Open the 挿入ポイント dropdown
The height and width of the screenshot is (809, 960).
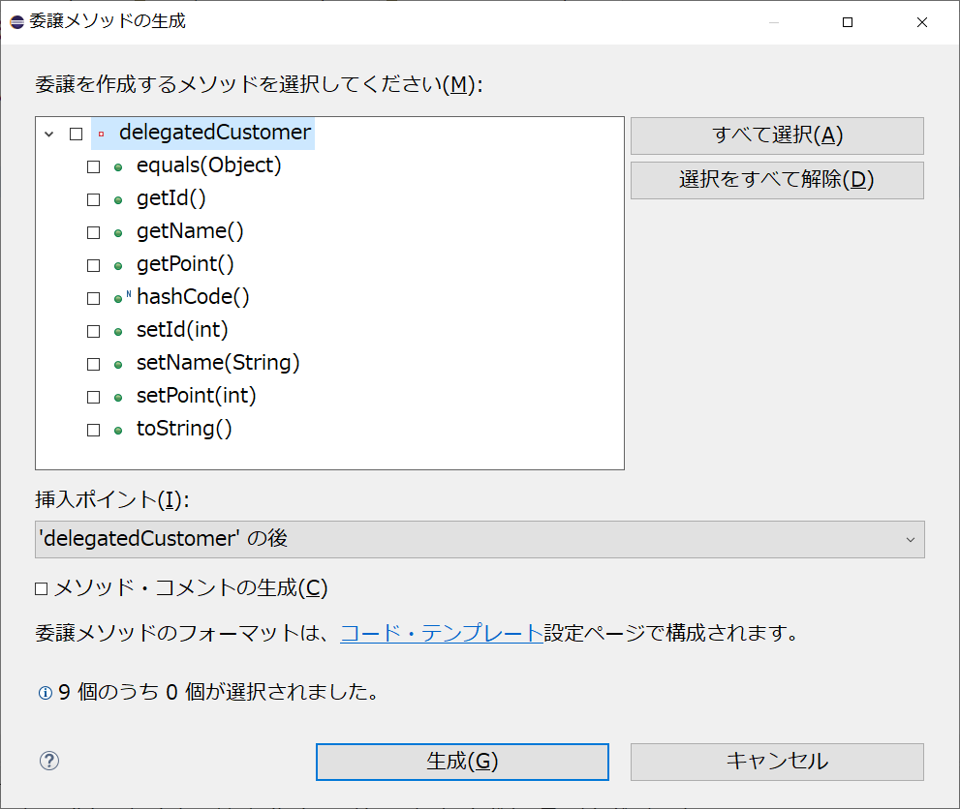pyautogui.click(x=909, y=538)
